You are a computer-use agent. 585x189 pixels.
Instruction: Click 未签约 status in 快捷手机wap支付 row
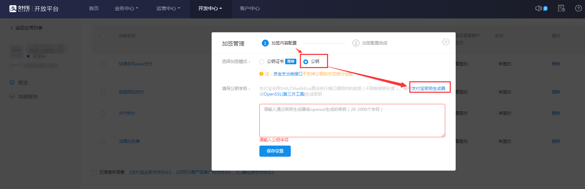point(504,64)
